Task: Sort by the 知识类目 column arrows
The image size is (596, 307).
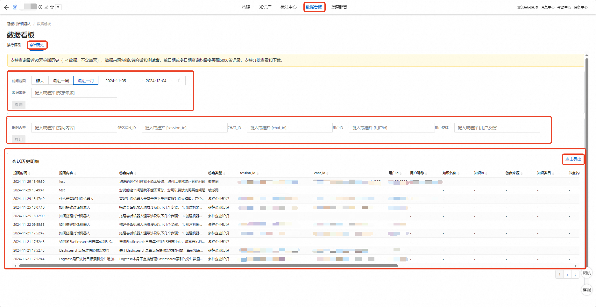Action: tap(553, 174)
